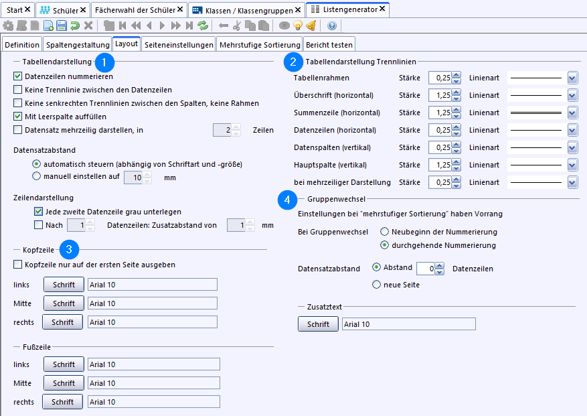This screenshot has height=416, width=587.
Task: Jump to last record icon
Action: coord(189,25)
